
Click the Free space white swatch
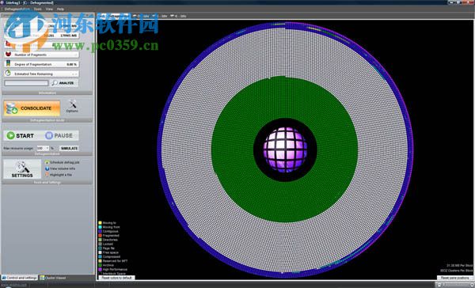[100, 252]
